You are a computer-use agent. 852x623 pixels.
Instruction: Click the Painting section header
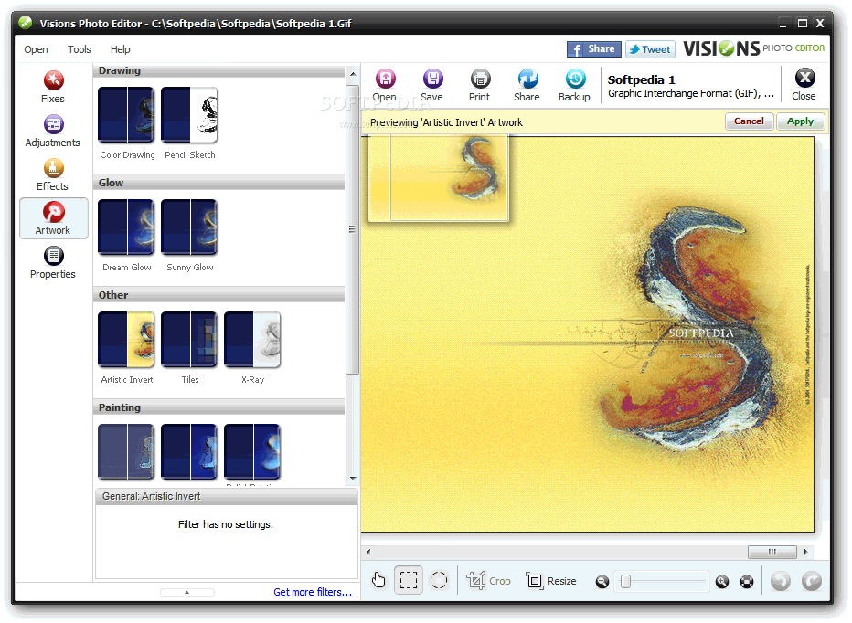(x=220, y=408)
